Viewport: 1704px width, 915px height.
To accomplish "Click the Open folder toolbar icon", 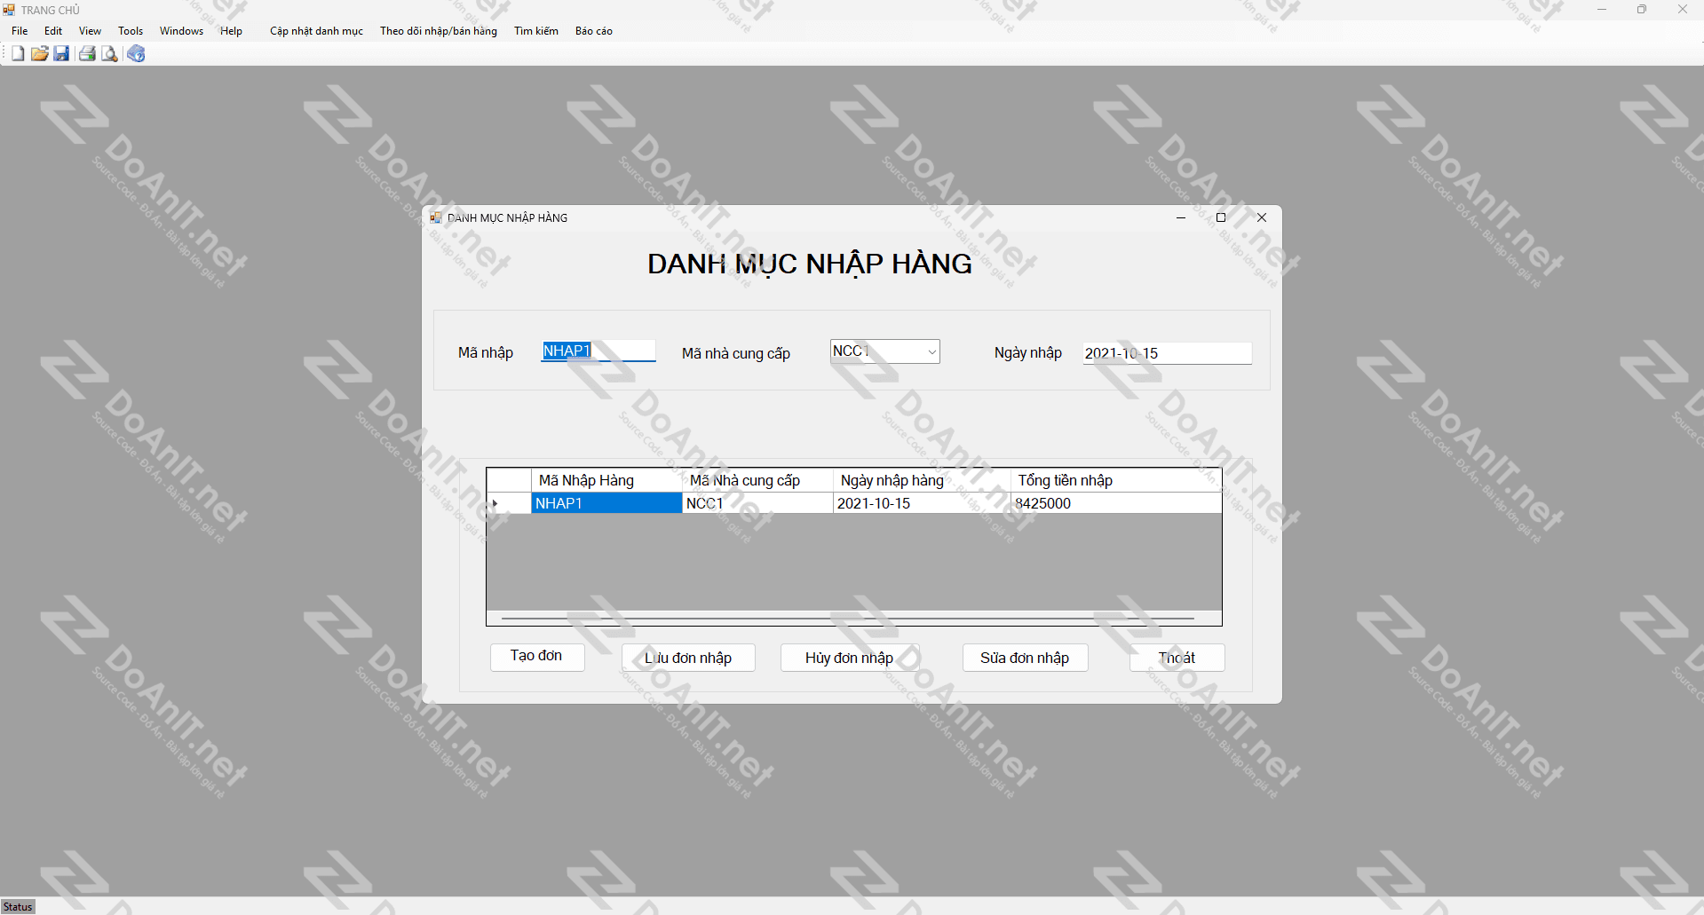I will click(40, 54).
